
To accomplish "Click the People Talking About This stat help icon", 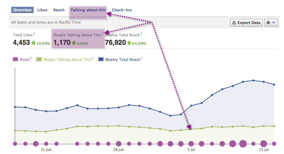I will pyautogui.click(x=102, y=34).
